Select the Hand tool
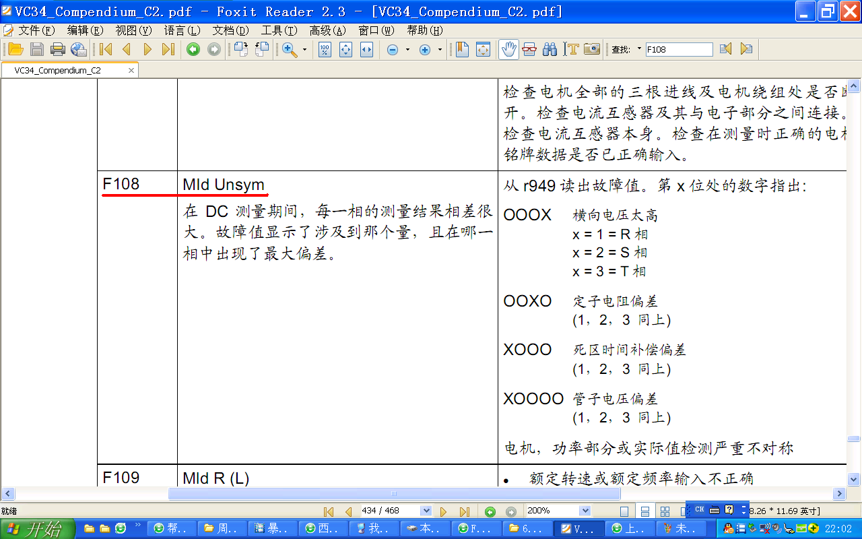Image resolution: width=862 pixels, height=539 pixels. 509,49
